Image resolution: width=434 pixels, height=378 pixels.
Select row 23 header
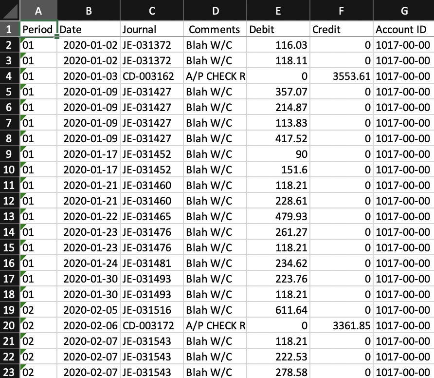tap(10, 371)
